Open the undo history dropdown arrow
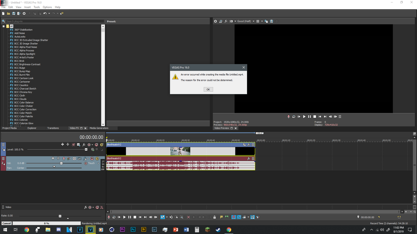Viewport: 417px width, 234px height. 49,13
